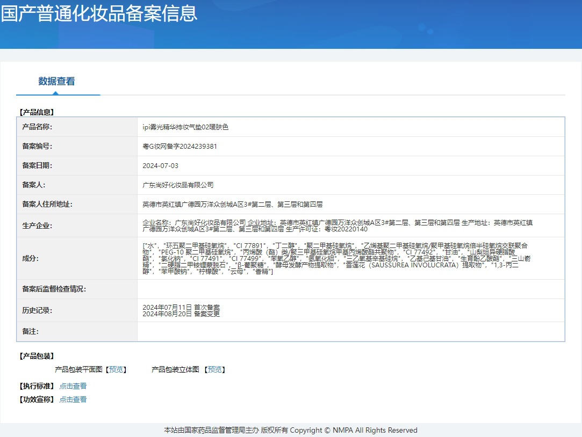Viewport: 582px width, 437px height.
Task: Select the page title 国产普通化妆品备案信息
Action: [x=99, y=13]
